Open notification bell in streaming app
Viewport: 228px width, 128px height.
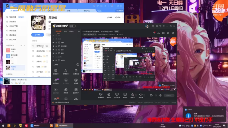pos(168,33)
